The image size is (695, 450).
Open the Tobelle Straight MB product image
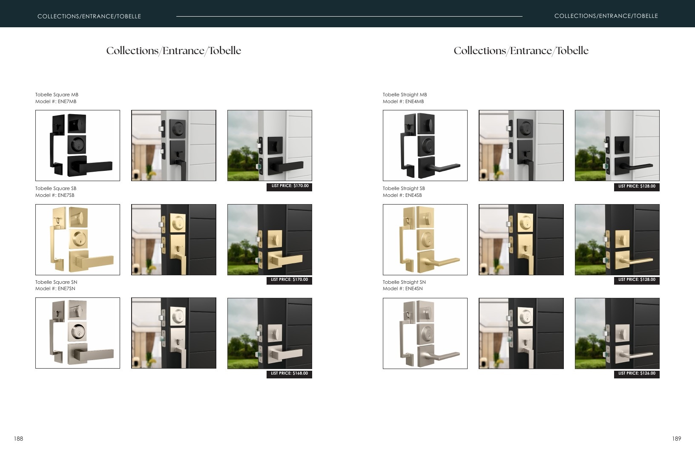(425, 145)
